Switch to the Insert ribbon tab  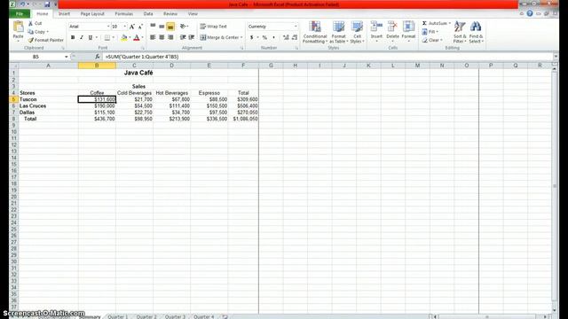[64, 14]
